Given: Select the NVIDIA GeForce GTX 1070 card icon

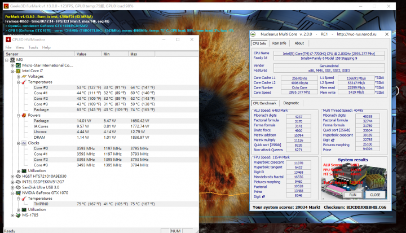Looking at the screenshot, I should (18, 193).
